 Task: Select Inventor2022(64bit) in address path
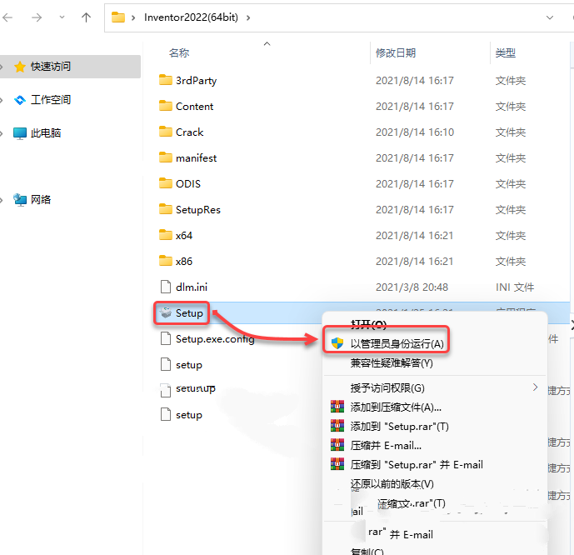(191, 17)
